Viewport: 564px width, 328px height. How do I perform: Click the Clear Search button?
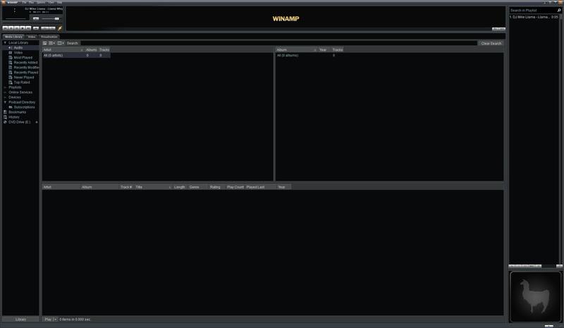pyautogui.click(x=491, y=43)
